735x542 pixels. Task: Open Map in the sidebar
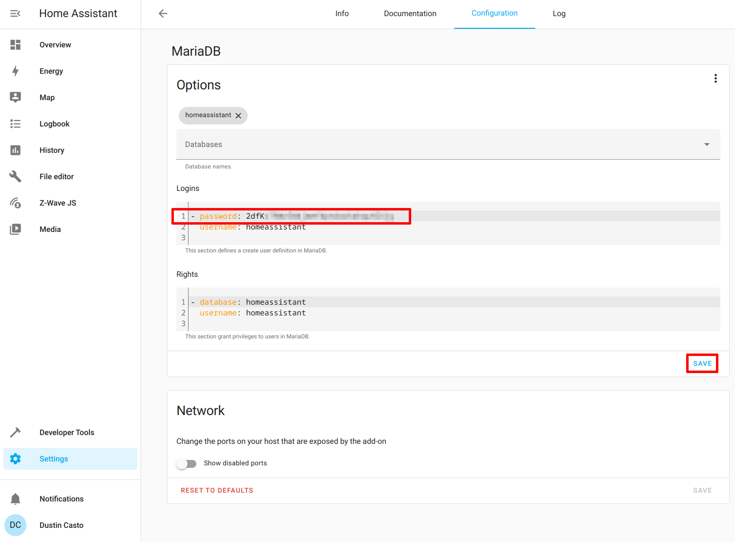[x=70, y=97]
